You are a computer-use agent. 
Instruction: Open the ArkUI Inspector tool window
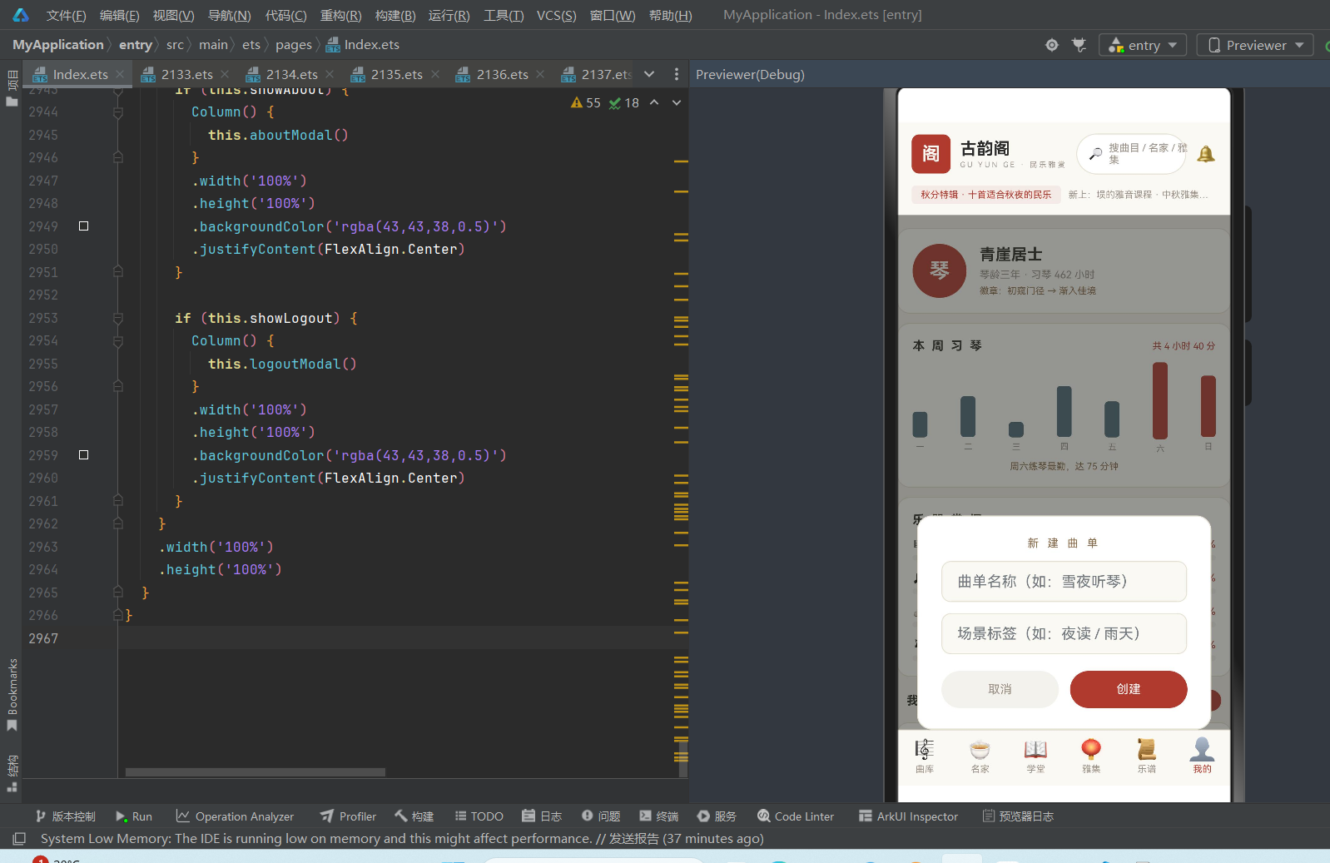click(x=909, y=816)
